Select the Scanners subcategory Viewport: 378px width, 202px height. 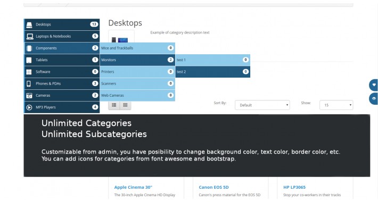(137, 83)
